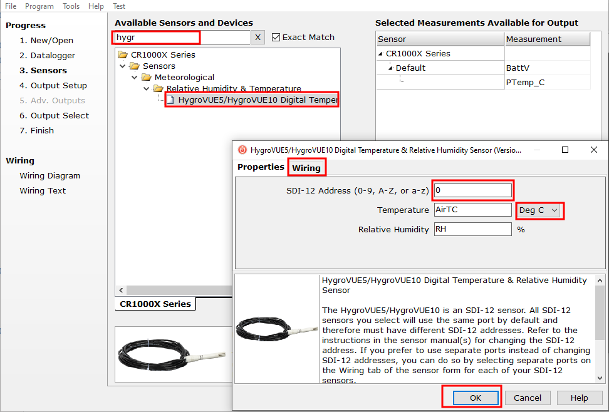Image resolution: width=609 pixels, height=412 pixels.
Task: Collapse the Sensors tree node
Action: click(123, 66)
